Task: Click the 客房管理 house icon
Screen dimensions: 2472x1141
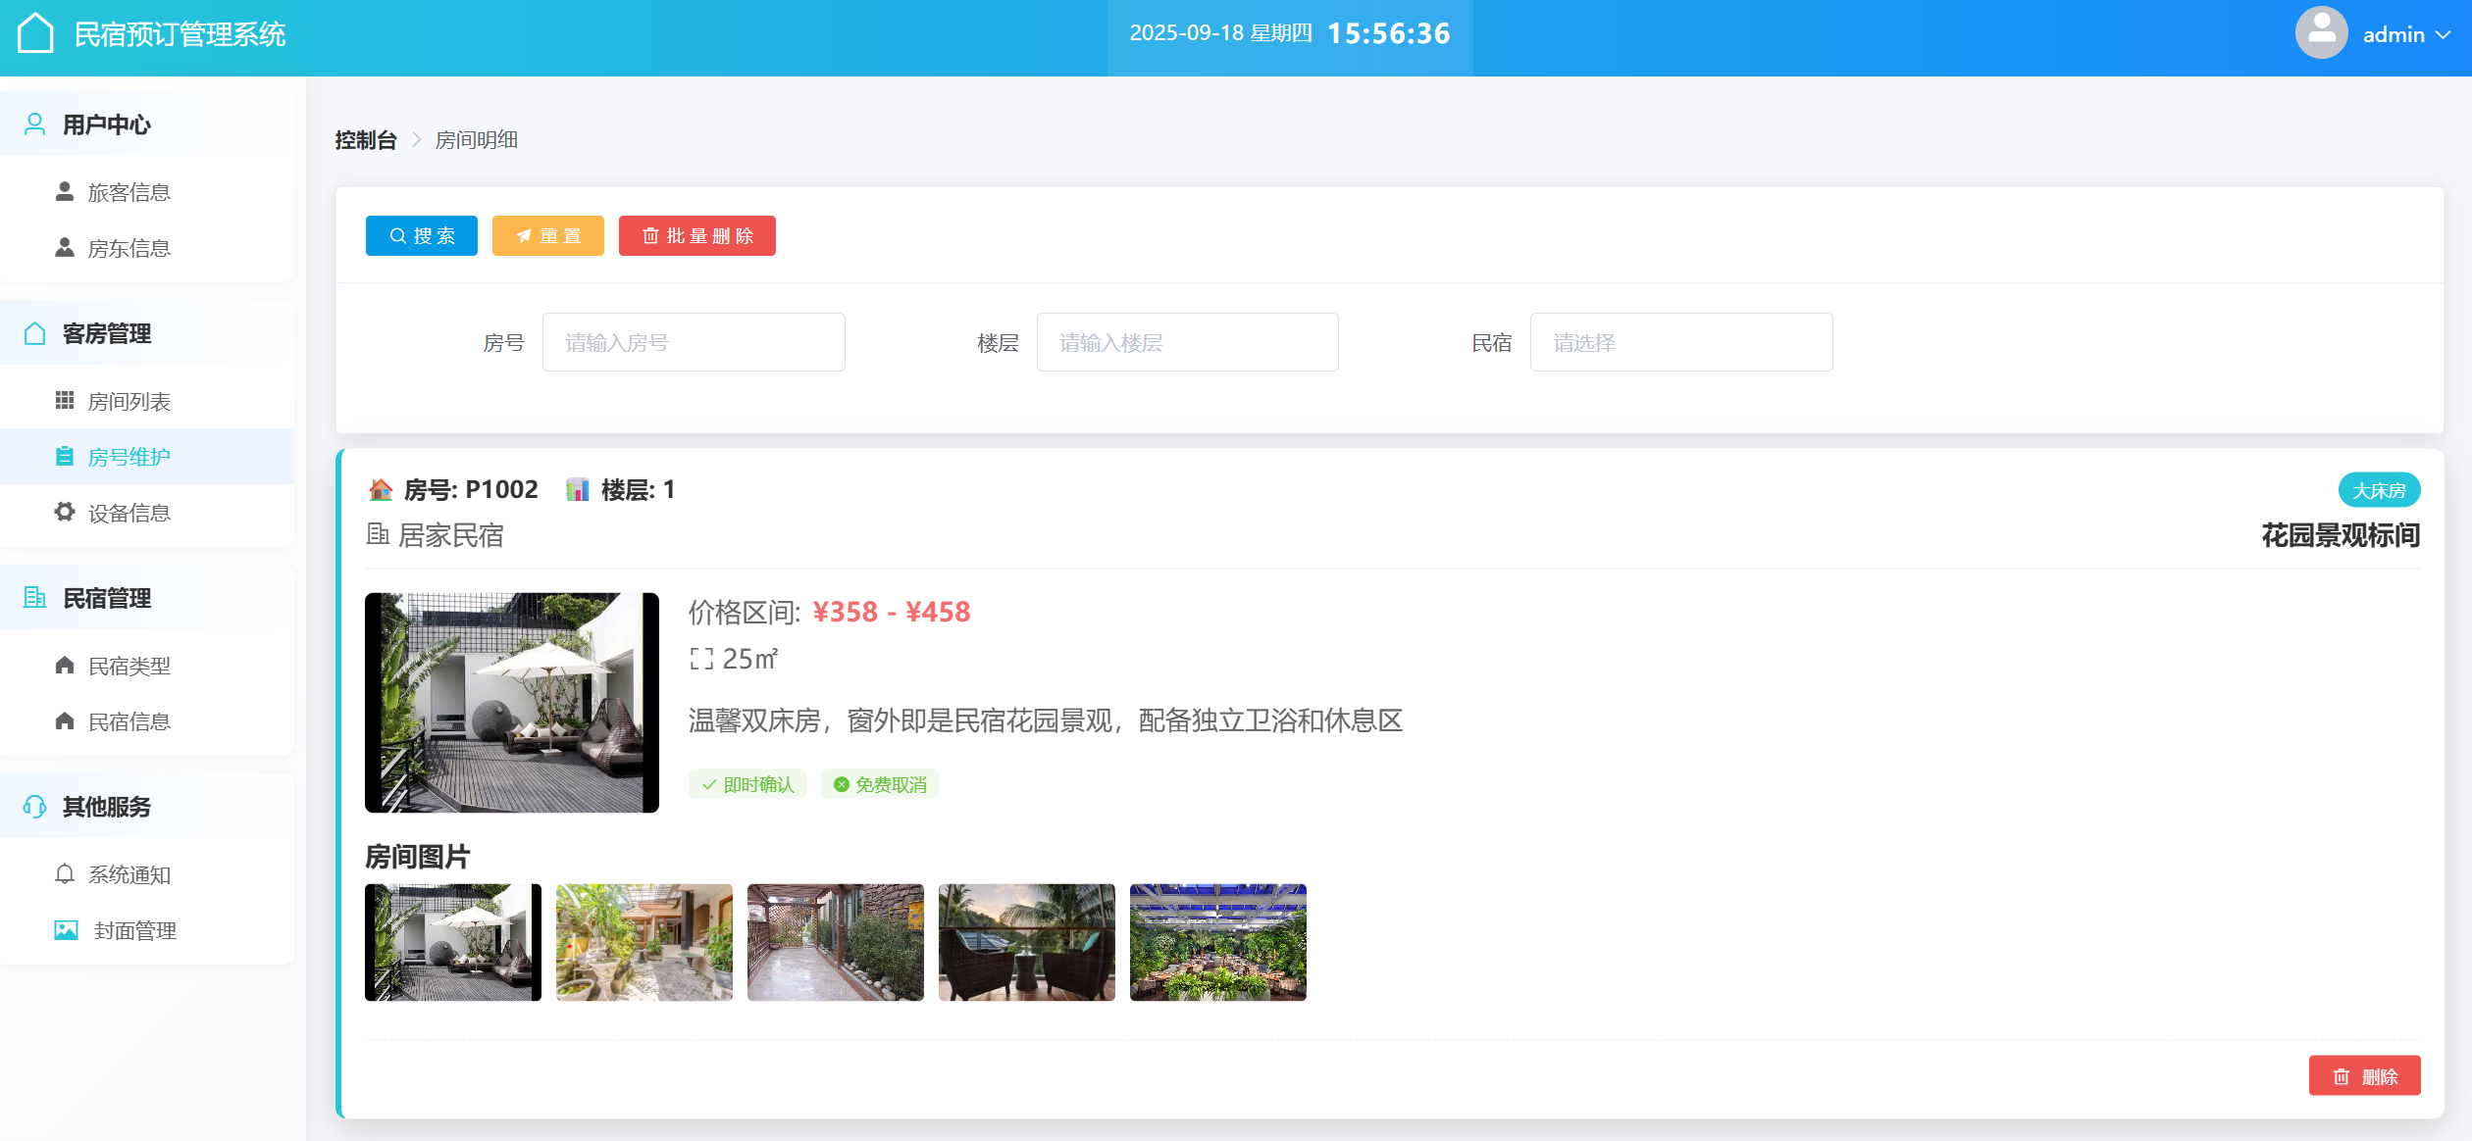Action: click(x=34, y=333)
